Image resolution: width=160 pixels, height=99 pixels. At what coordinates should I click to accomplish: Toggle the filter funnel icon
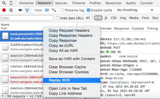(27, 10)
